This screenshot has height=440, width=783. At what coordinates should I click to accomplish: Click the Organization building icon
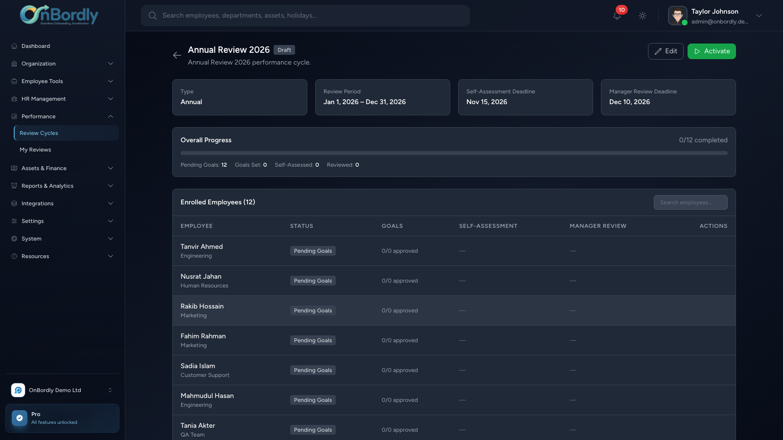pos(14,64)
